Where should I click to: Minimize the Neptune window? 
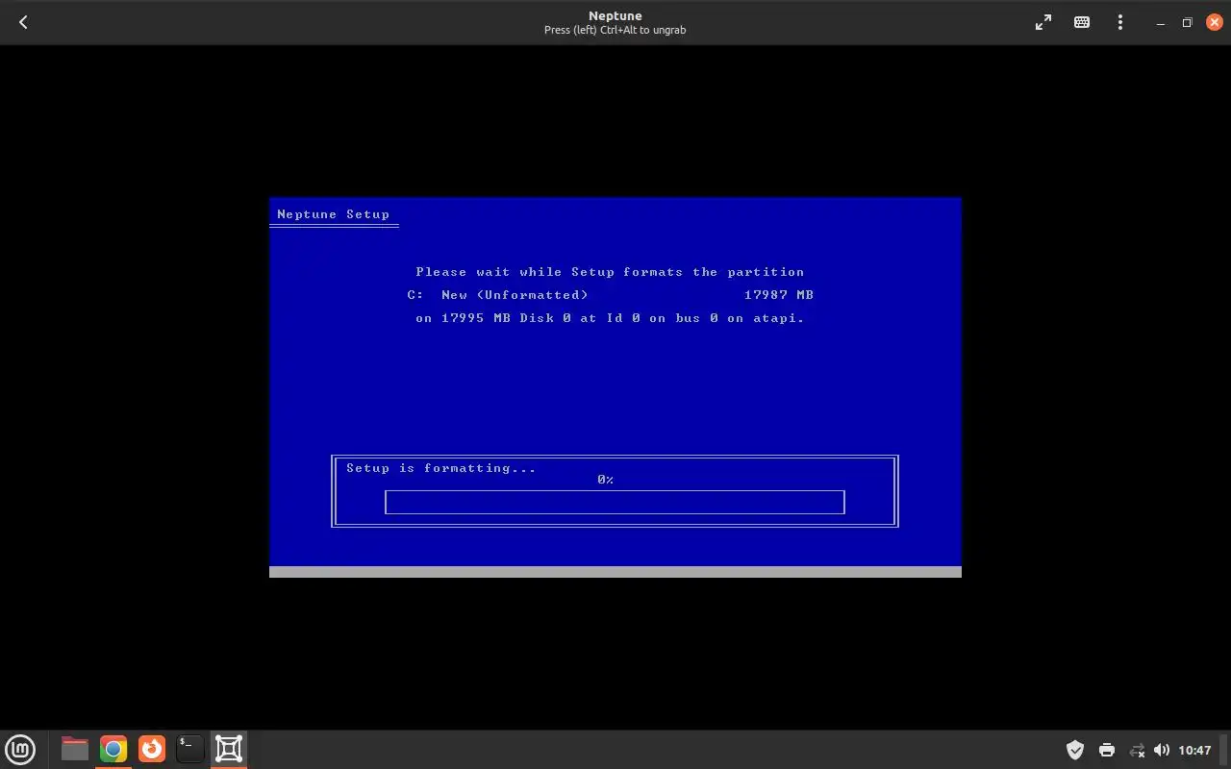click(1163, 22)
